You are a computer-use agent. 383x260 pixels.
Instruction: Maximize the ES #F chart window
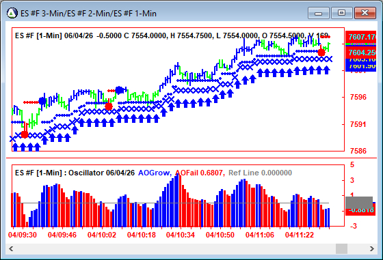coord(341,13)
